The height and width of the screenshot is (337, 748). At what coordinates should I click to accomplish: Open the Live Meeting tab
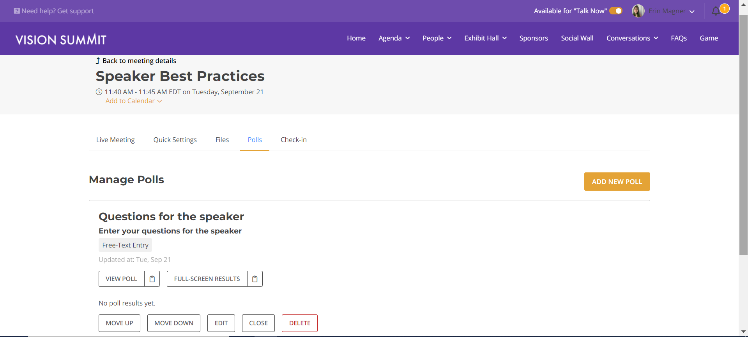tap(115, 140)
